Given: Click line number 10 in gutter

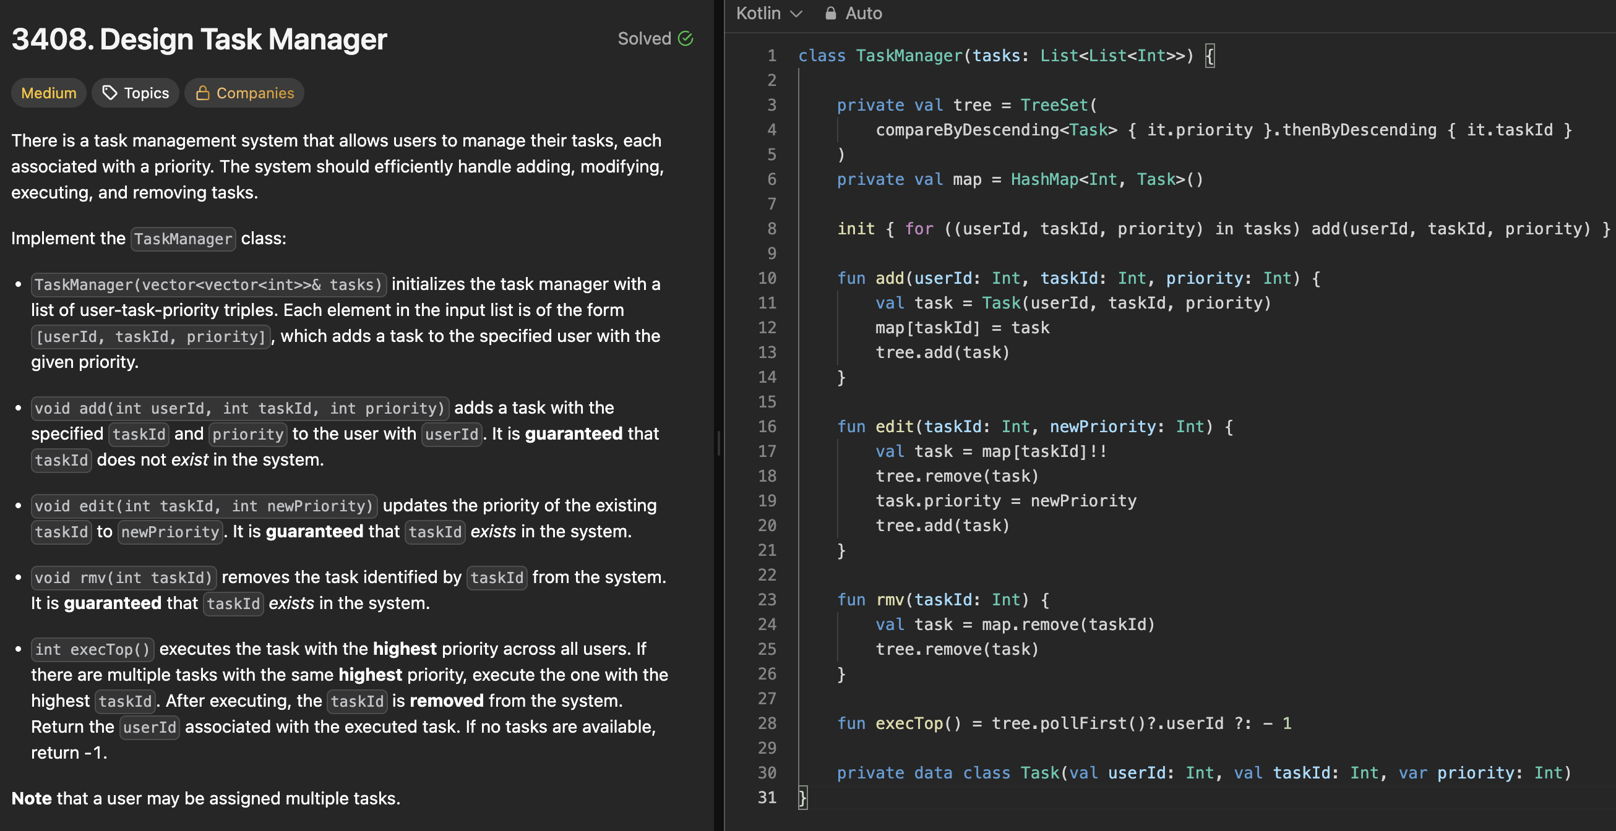Looking at the screenshot, I should pyautogui.click(x=767, y=278).
